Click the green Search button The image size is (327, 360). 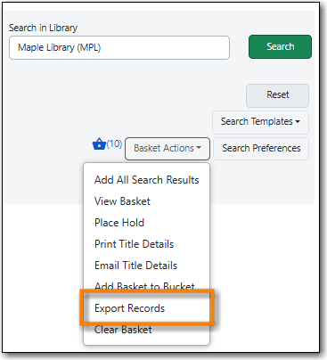pos(280,46)
